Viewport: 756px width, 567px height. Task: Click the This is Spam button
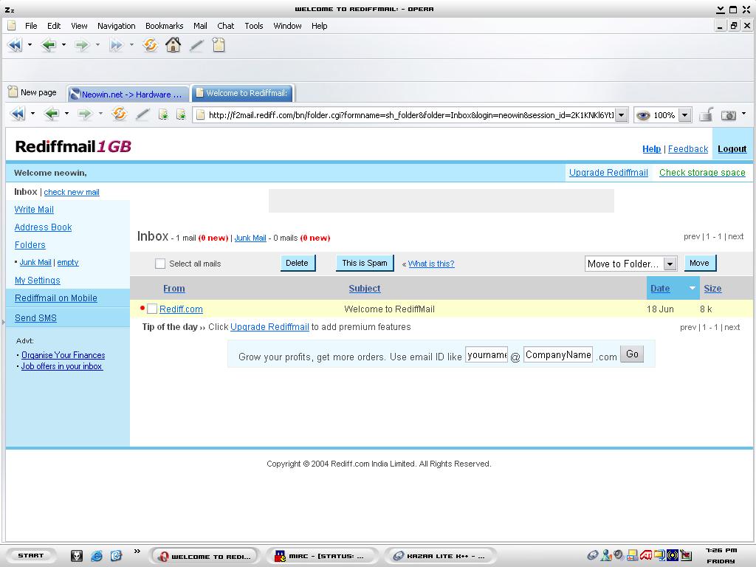(x=365, y=264)
